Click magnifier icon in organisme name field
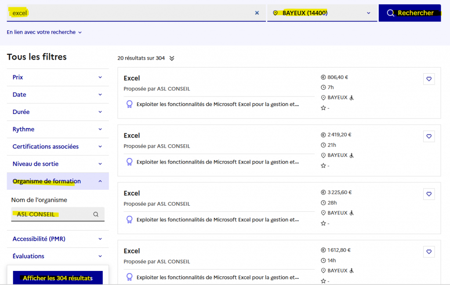 (96, 214)
